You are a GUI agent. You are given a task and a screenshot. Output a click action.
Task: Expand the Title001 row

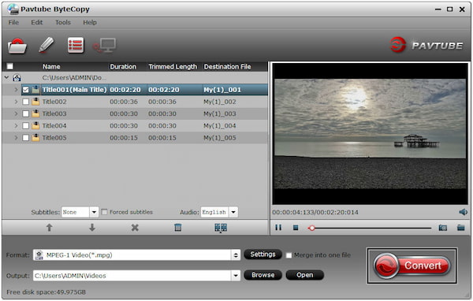[16, 90]
